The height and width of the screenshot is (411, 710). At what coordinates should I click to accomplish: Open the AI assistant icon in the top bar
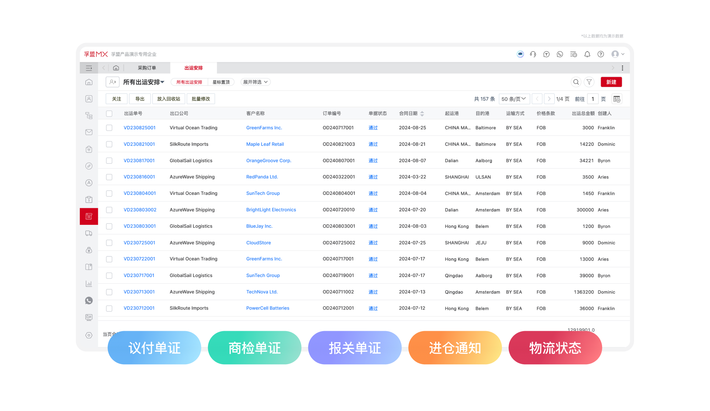click(x=520, y=54)
